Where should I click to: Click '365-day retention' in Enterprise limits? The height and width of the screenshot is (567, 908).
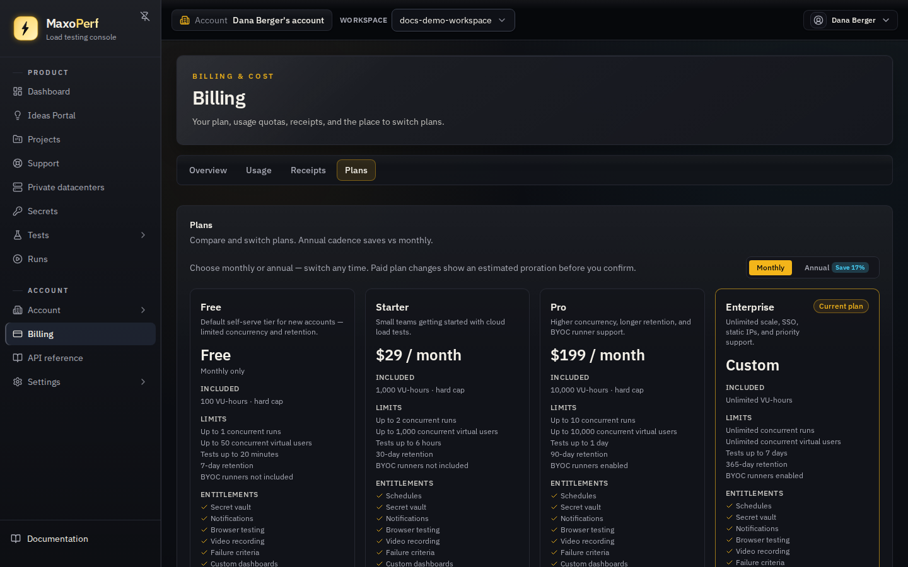757,464
